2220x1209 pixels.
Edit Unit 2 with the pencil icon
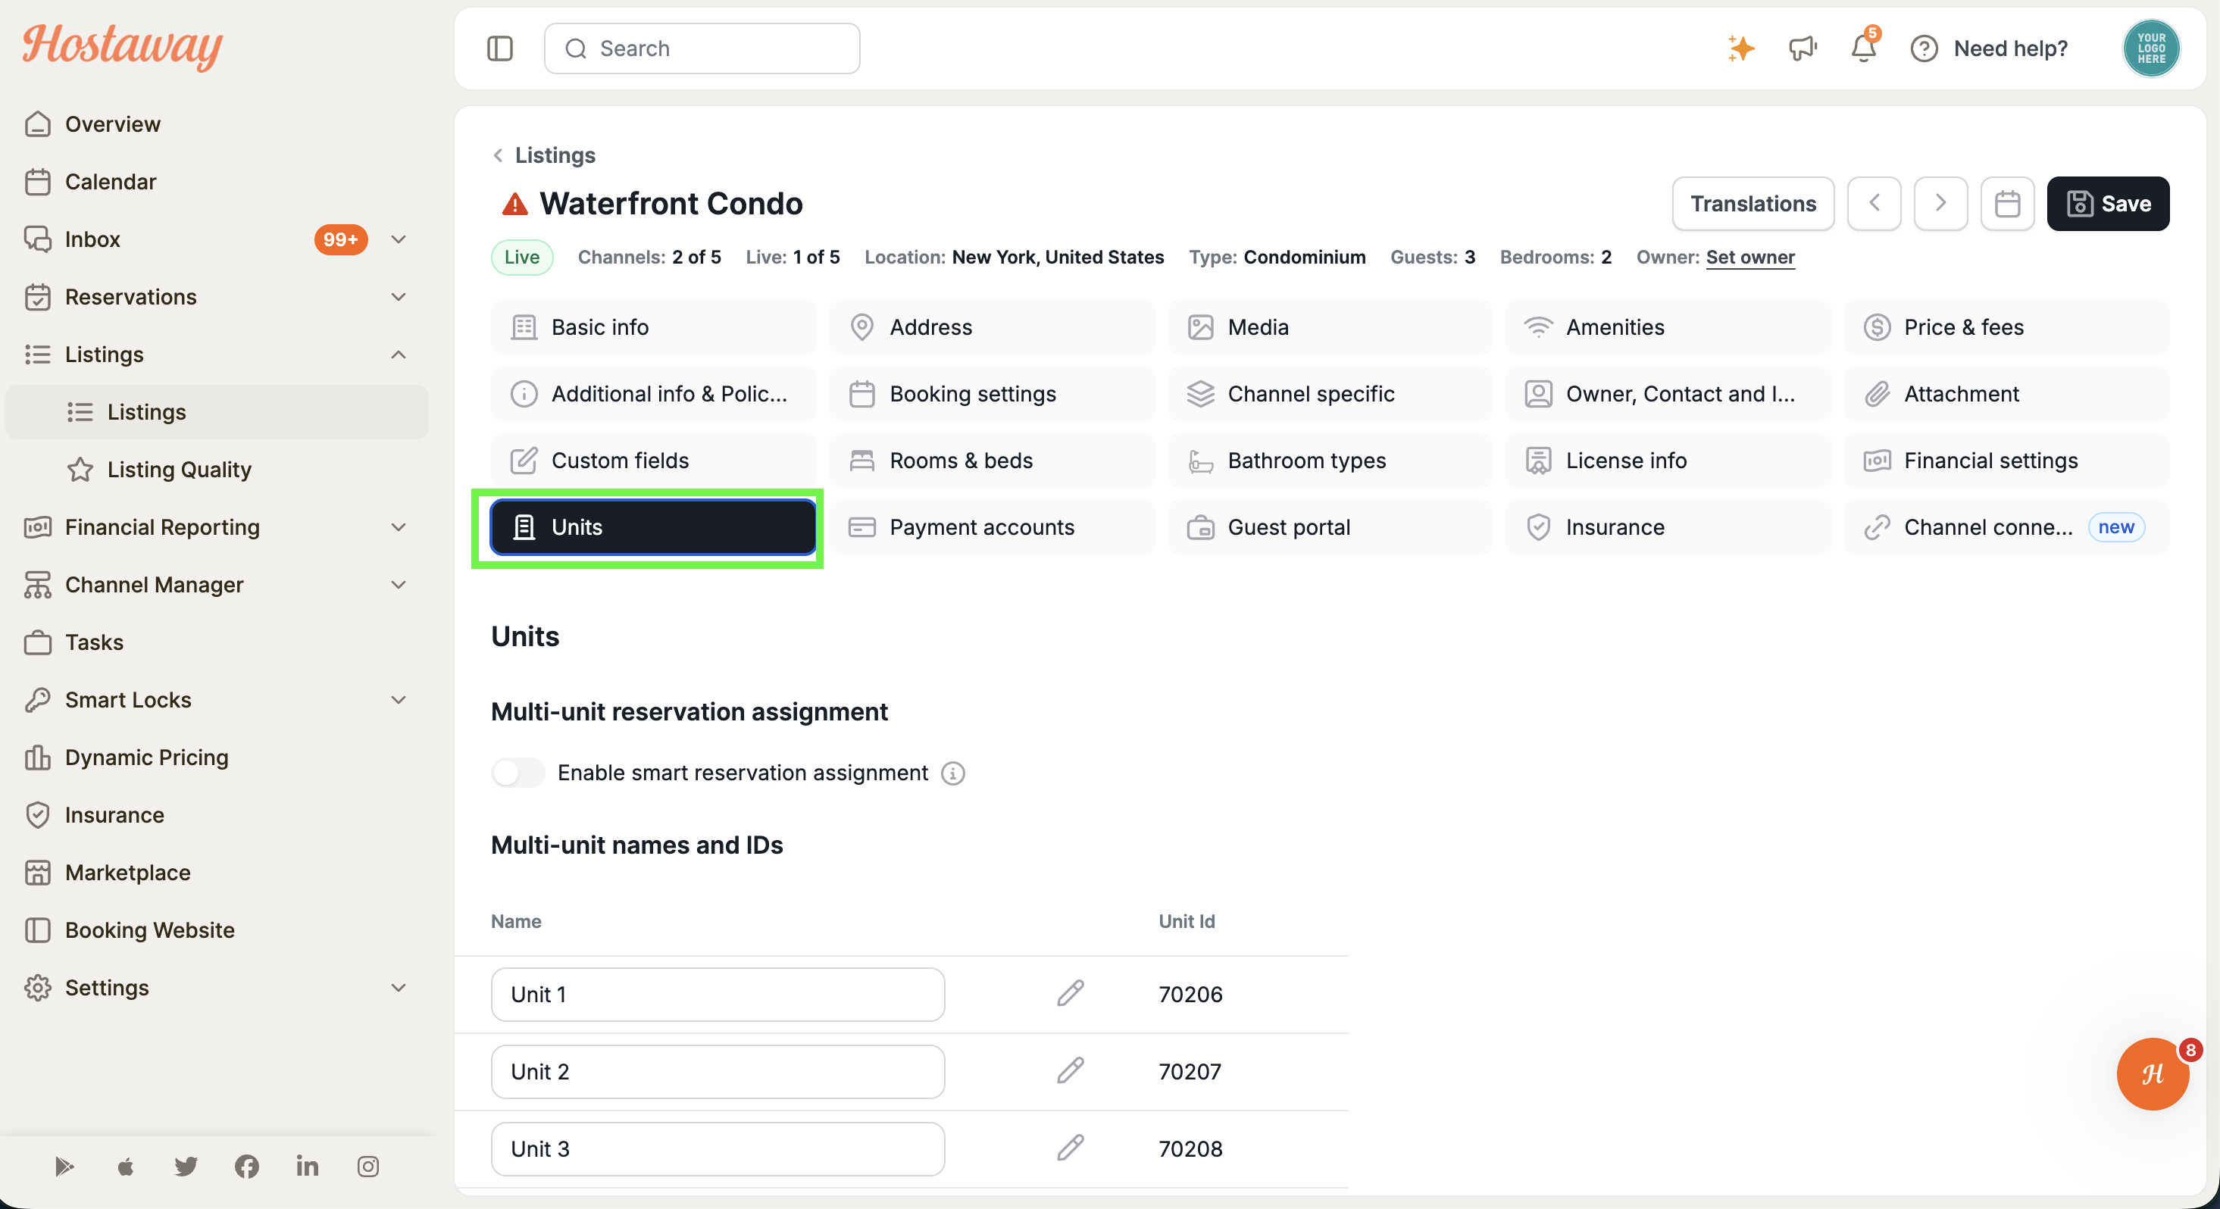[x=1070, y=1070]
